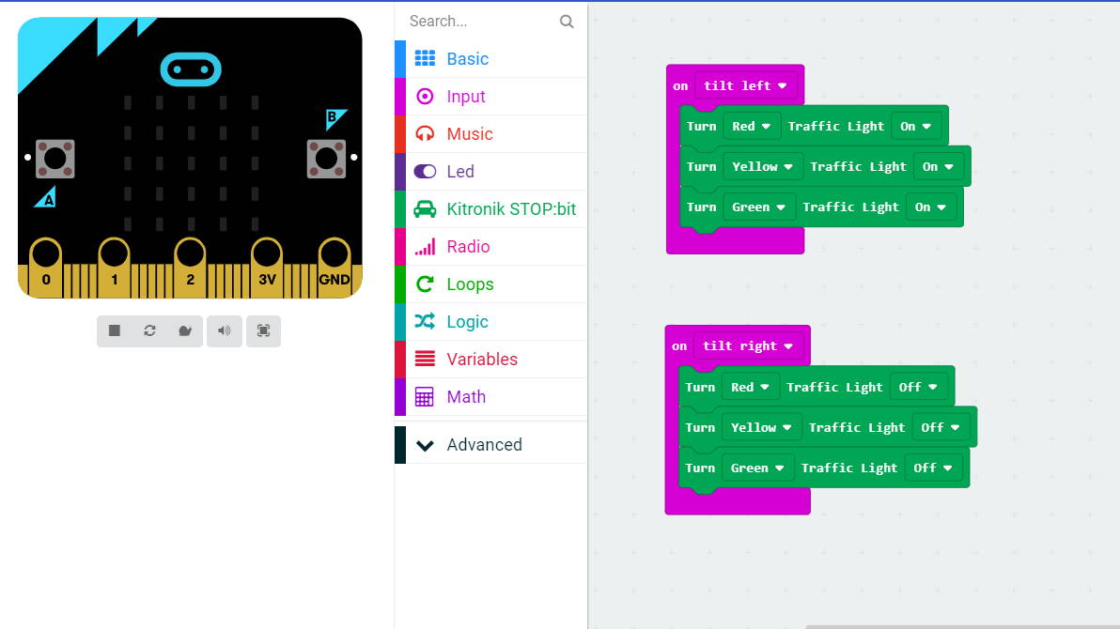Open the Radio category
Screen dimensions: 1120x629
tap(490, 246)
